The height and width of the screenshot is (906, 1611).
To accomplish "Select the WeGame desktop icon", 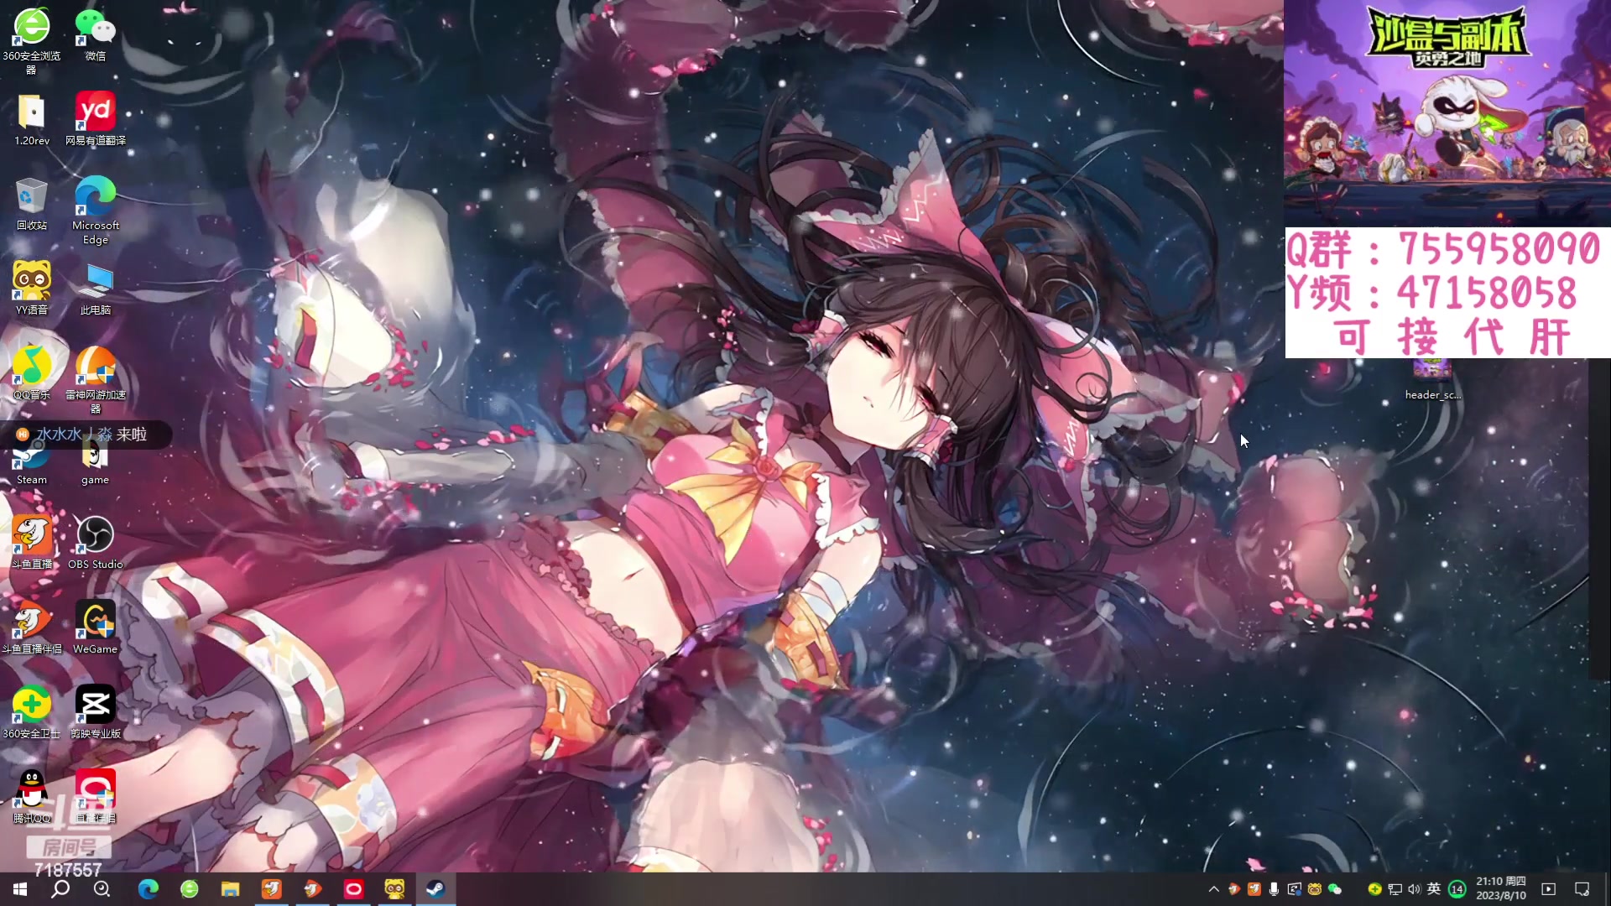I will 96,627.
